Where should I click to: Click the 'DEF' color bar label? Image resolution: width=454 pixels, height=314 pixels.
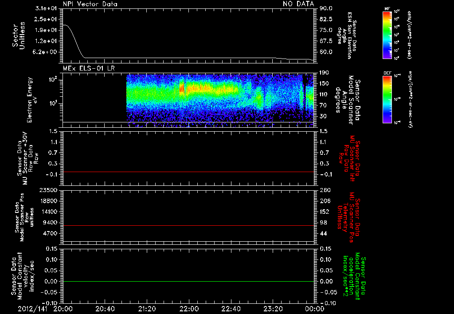(x=387, y=73)
